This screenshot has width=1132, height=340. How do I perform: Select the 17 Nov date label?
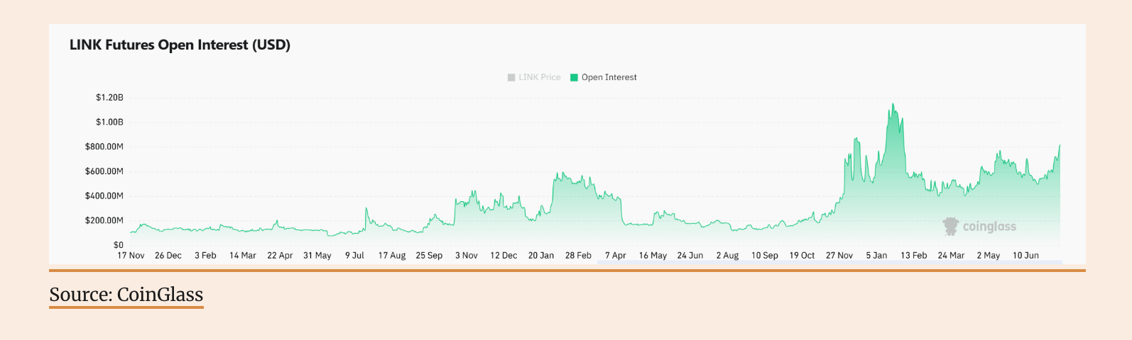pyautogui.click(x=131, y=256)
